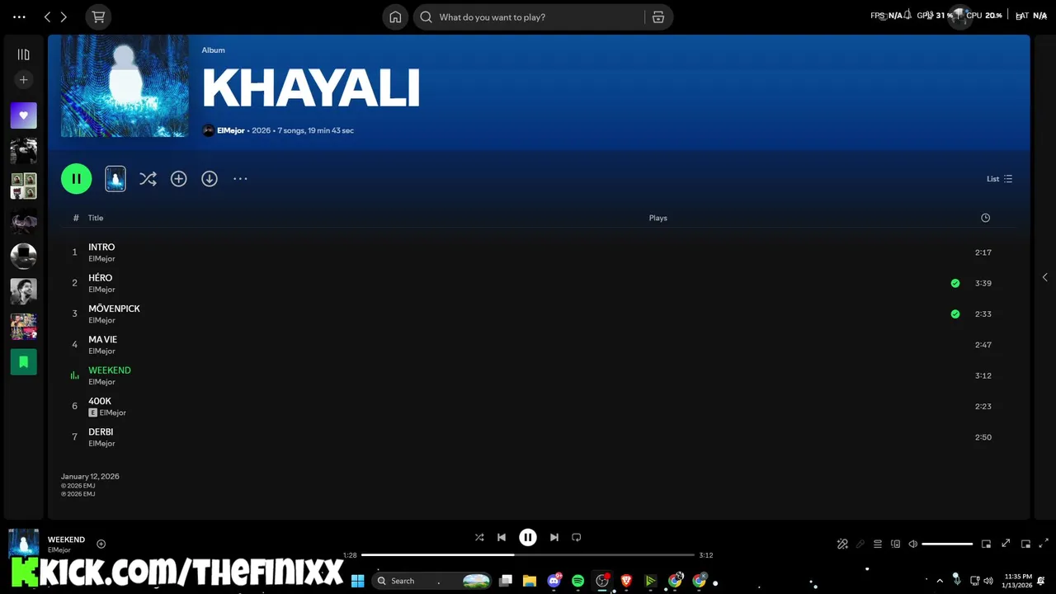The image size is (1056, 594).
Task: Open Browse from search bar icon
Action: point(658,16)
